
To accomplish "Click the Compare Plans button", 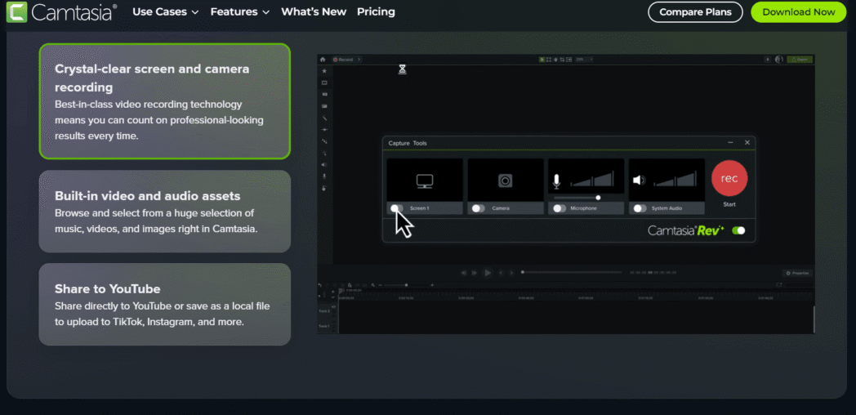I will [x=695, y=12].
